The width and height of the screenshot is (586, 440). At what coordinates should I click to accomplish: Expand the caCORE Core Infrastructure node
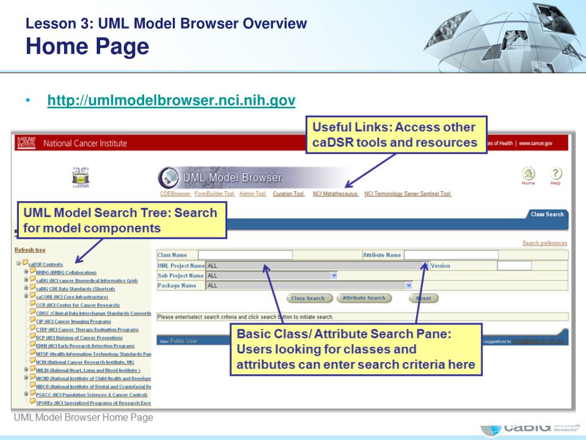[x=26, y=296]
